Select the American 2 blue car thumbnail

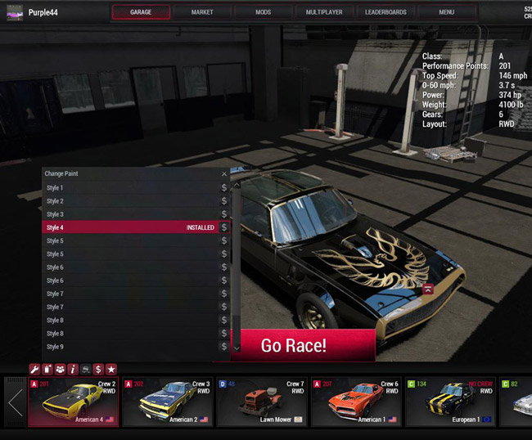[168, 402]
